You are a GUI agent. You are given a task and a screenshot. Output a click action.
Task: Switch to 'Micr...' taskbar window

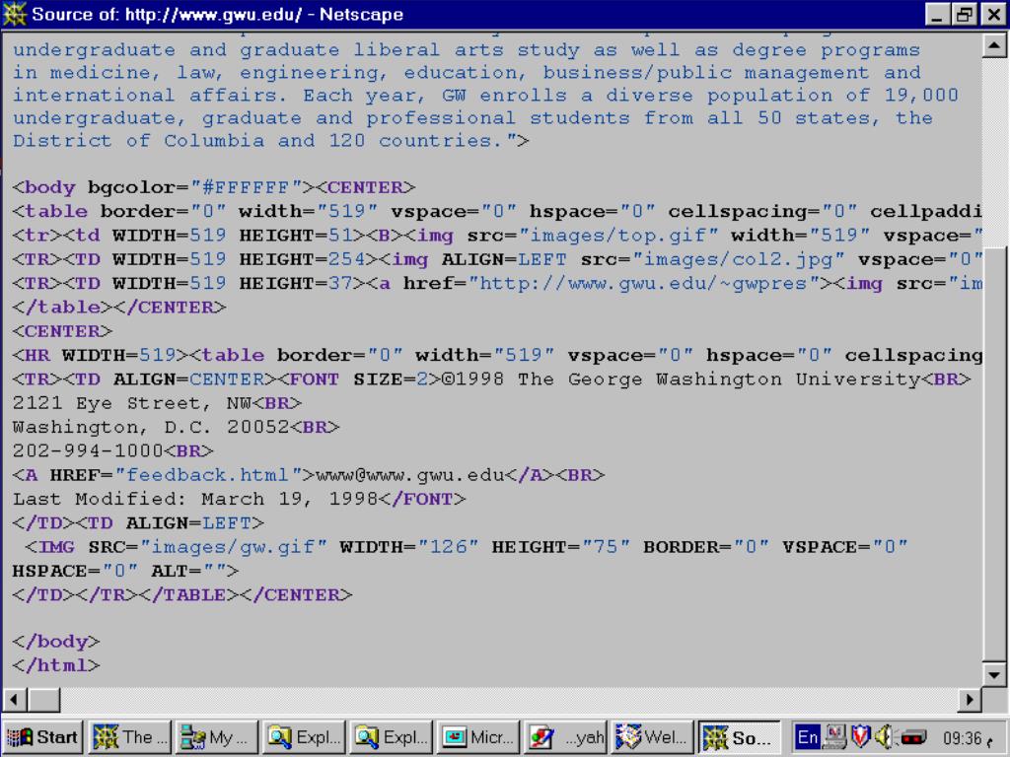click(x=478, y=737)
